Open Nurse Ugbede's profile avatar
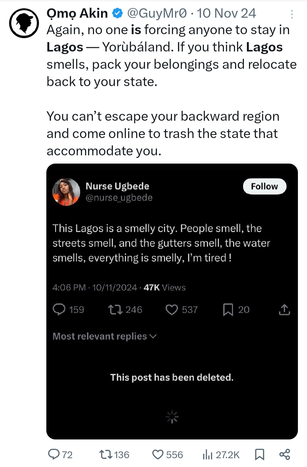The height and width of the screenshot is (467, 307). click(x=66, y=192)
